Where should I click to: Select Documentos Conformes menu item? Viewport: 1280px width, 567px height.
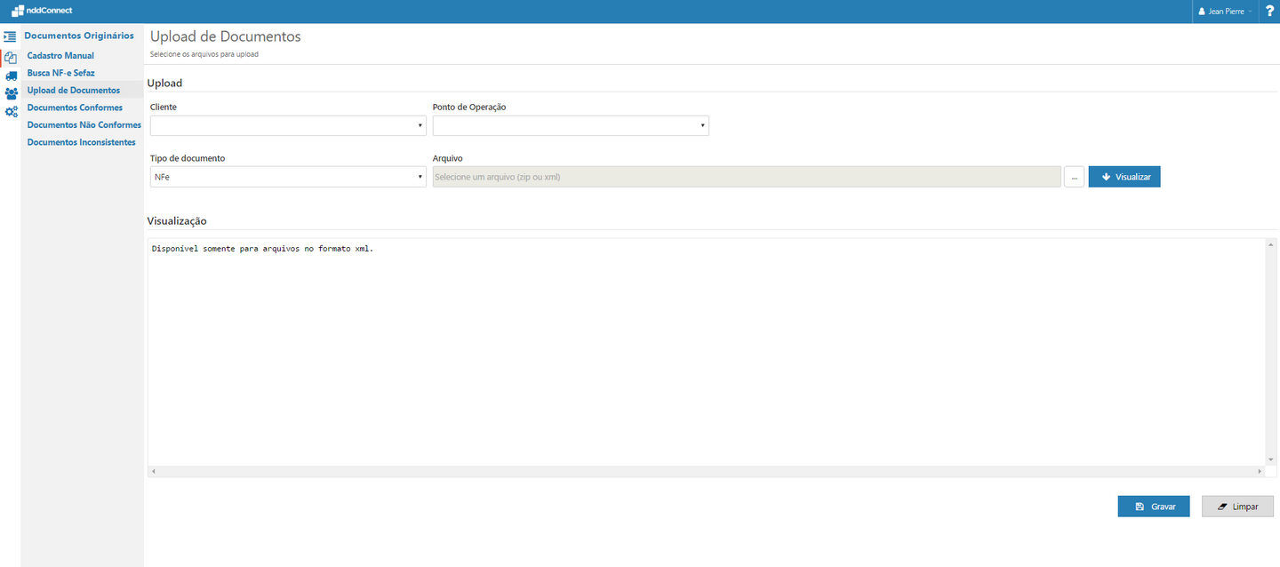click(75, 108)
